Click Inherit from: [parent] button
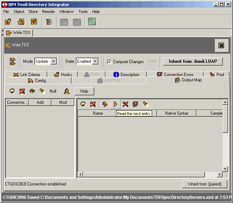The width and height of the screenshot is (233, 203). coord(205,184)
